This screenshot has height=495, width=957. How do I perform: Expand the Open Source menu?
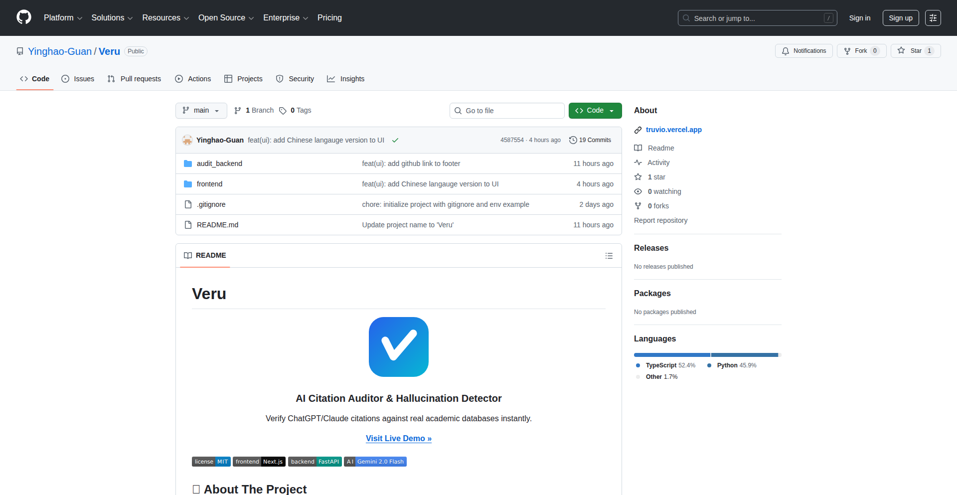click(x=226, y=18)
